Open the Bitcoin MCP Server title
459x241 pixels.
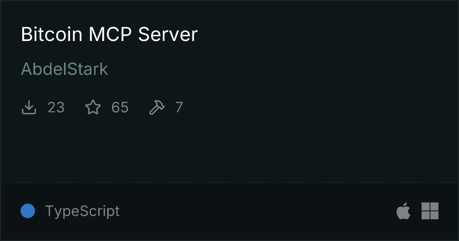[109, 35]
